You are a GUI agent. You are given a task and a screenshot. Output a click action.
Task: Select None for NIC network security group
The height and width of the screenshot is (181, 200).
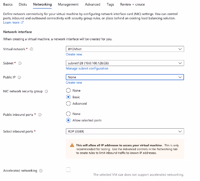pos(68,90)
